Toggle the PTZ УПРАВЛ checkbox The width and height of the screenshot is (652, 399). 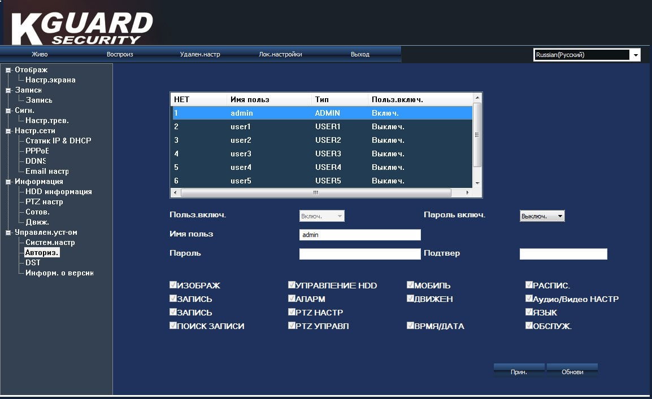(x=292, y=326)
